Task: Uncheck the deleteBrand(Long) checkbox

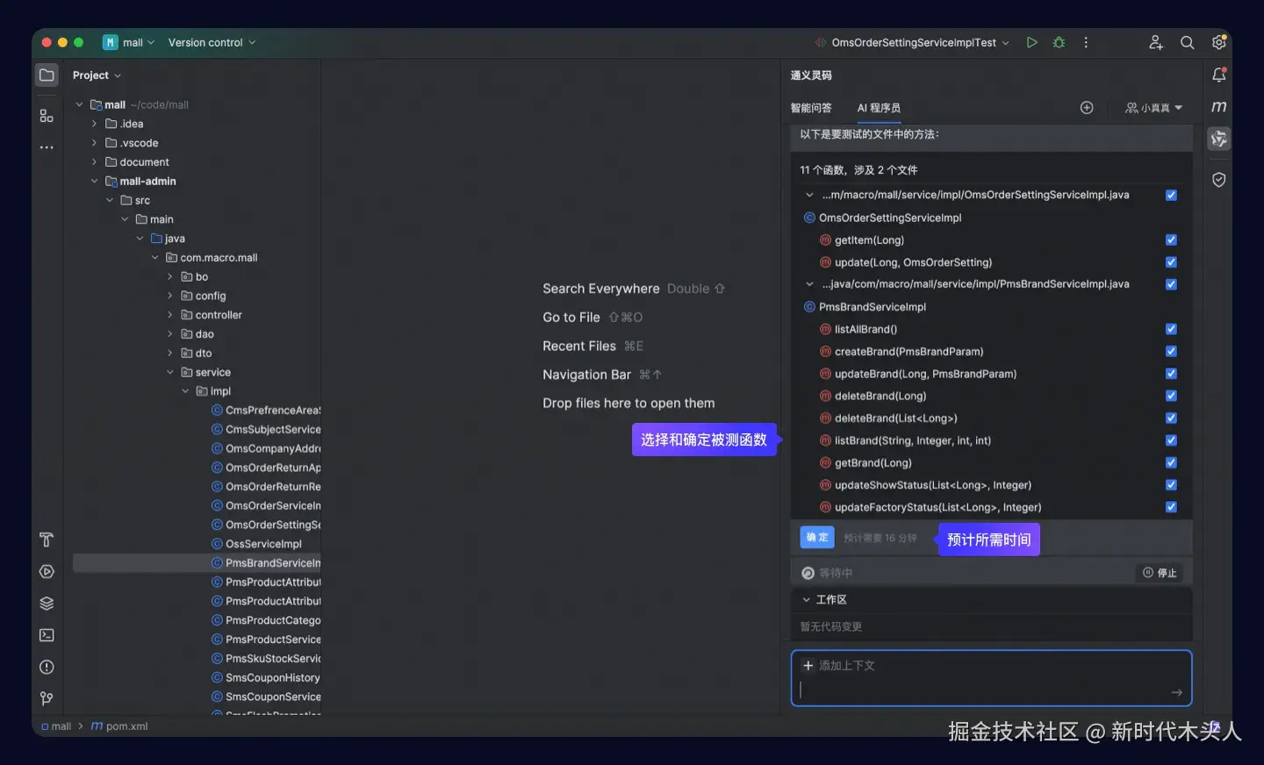Action: tap(1171, 396)
